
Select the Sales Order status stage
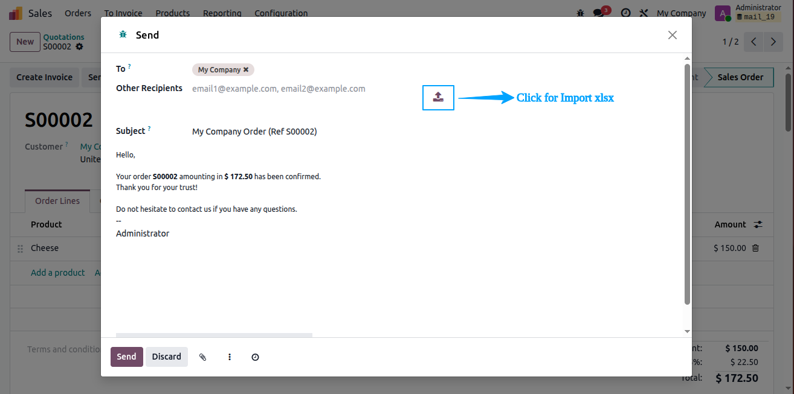coord(740,77)
